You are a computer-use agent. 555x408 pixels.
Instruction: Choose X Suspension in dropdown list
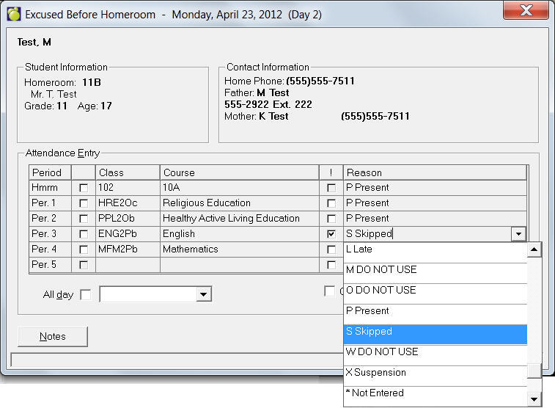435,373
